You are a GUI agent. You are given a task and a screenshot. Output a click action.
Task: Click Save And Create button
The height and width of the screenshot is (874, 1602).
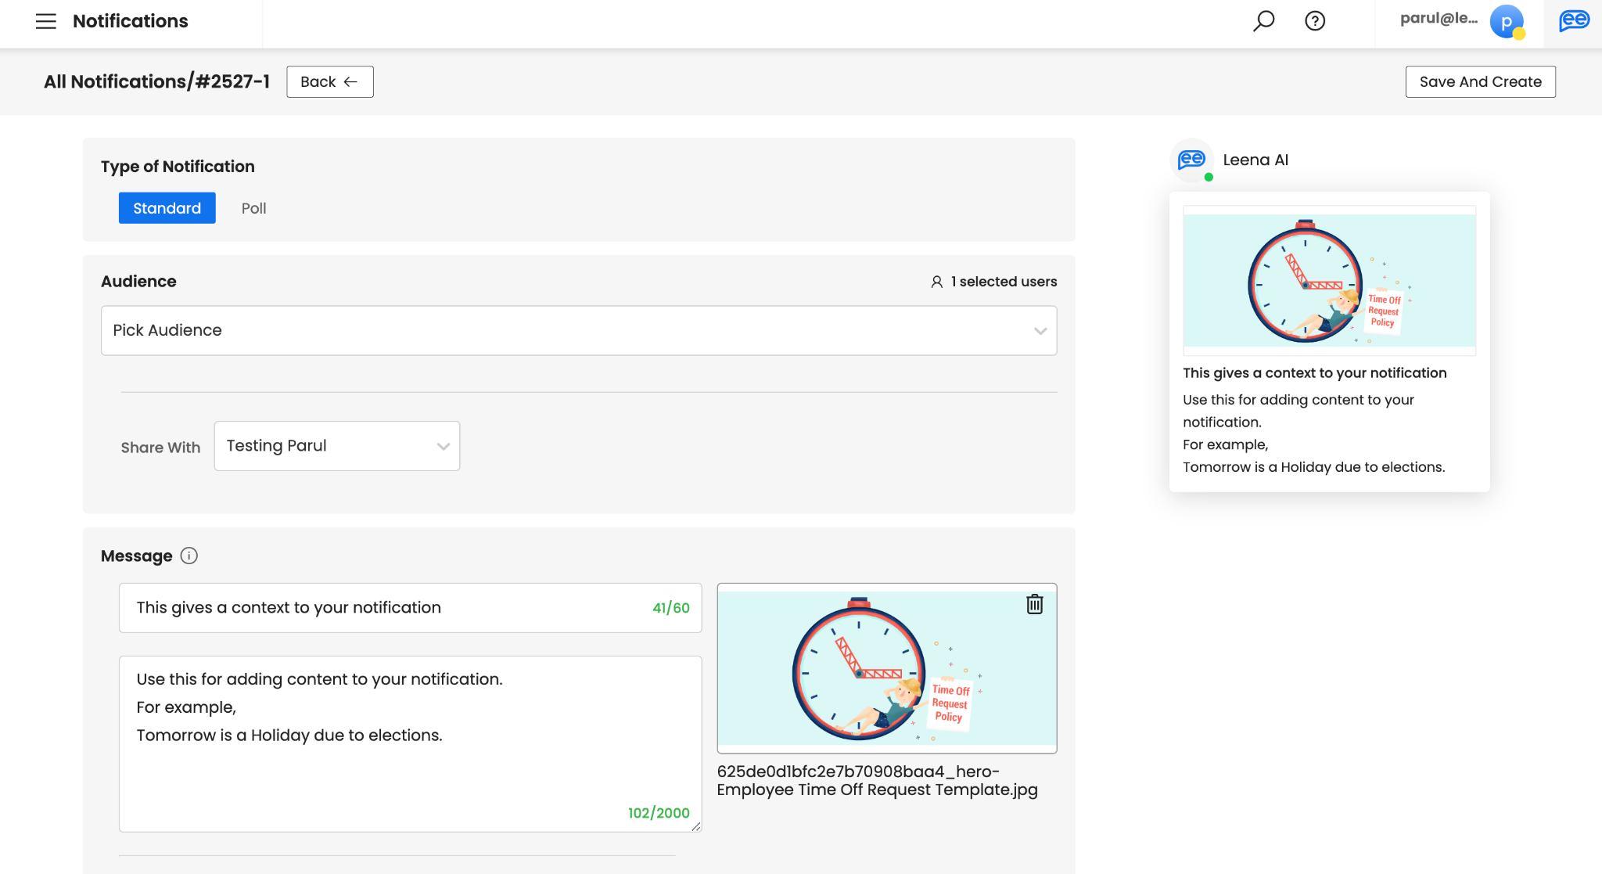(x=1480, y=82)
